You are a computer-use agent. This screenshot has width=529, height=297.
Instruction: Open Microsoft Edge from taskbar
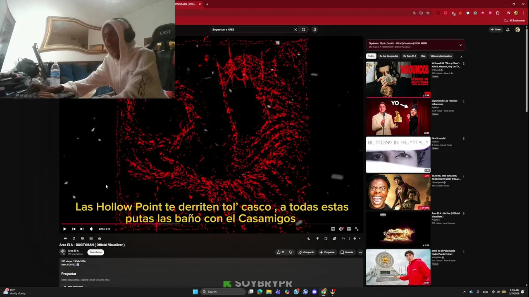(x=260, y=292)
